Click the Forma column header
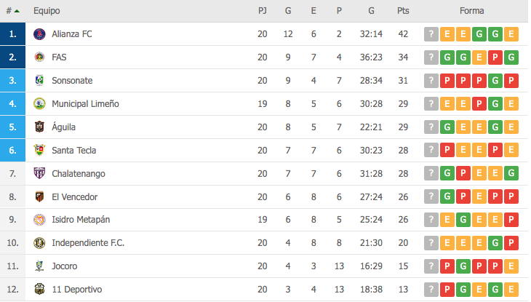The height and width of the screenshot is (302, 531). click(x=472, y=11)
